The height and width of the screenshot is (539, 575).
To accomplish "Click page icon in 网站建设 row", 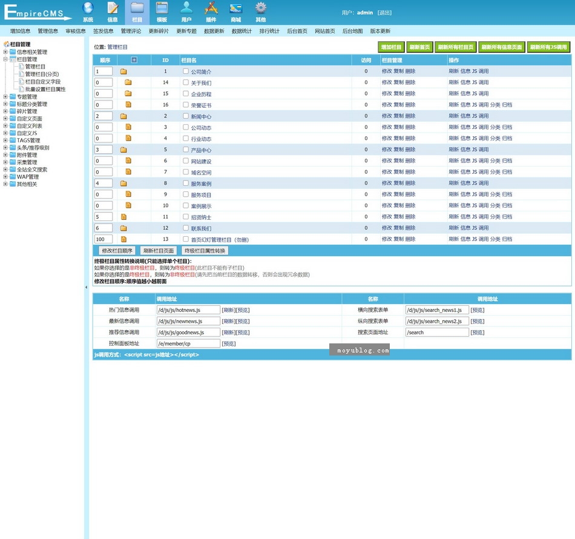I will coord(128,160).
